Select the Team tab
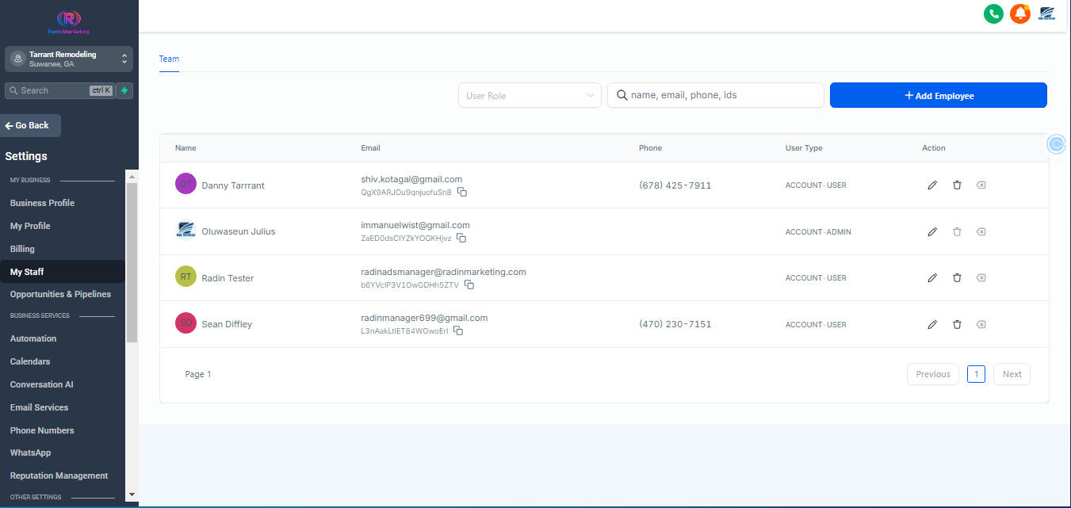 tap(169, 59)
